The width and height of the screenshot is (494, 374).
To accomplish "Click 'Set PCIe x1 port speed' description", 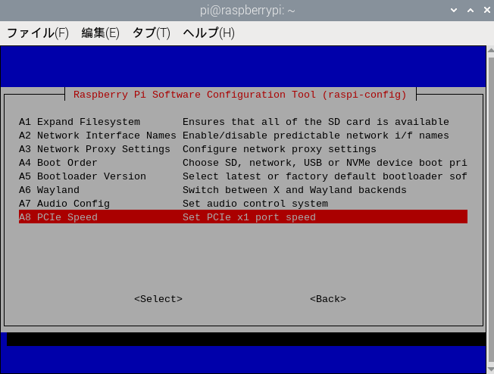I will (x=249, y=217).
